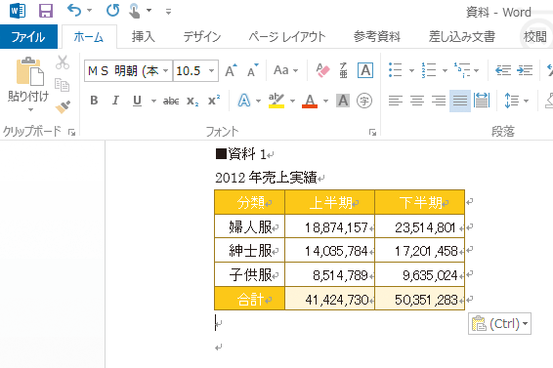
Task: Expand the font size 10.5 dropdown
Action: (x=211, y=71)
